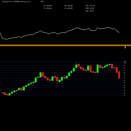Click the high value 'H: 83.22'
Image resolution: width=131 pixels, height=131 pixels.
point(69,6)
